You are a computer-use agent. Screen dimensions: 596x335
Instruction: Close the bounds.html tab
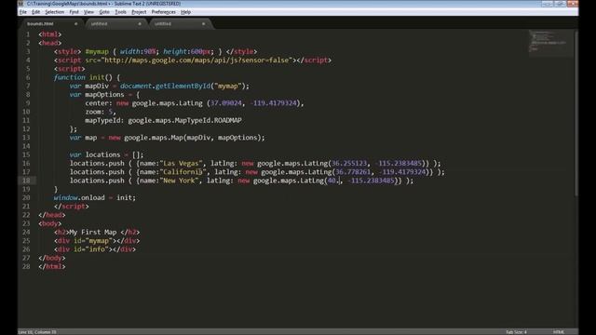point(76,24)
